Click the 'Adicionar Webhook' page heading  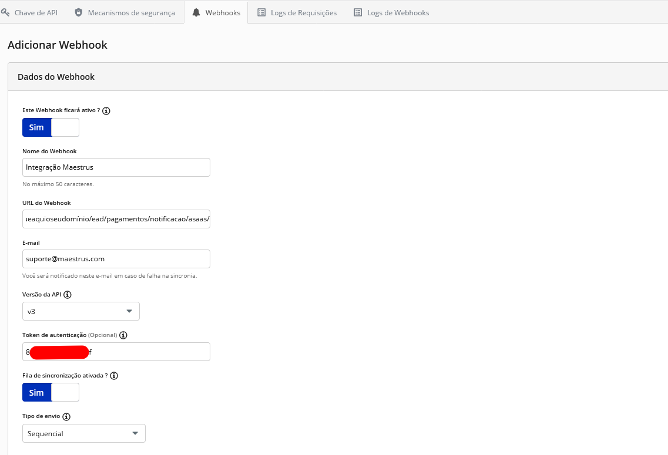(x=58, y=45)
